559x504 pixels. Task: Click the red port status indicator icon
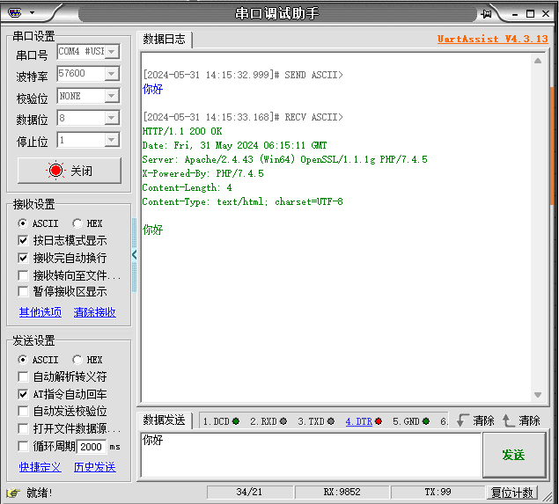[56, 171]
